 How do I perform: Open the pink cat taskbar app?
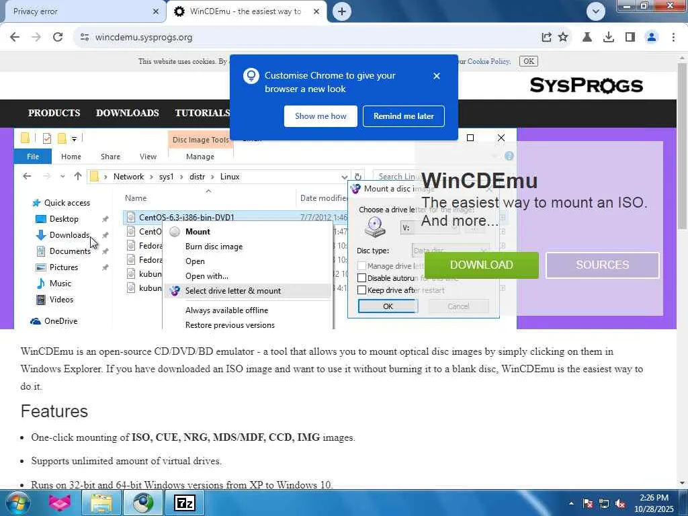coord(60,503)
